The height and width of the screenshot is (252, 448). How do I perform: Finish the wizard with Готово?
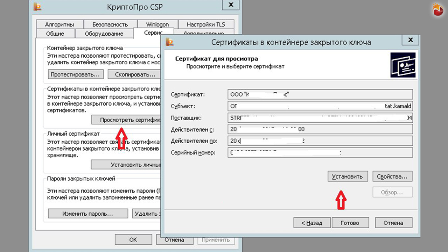click(x=350, y=223)
